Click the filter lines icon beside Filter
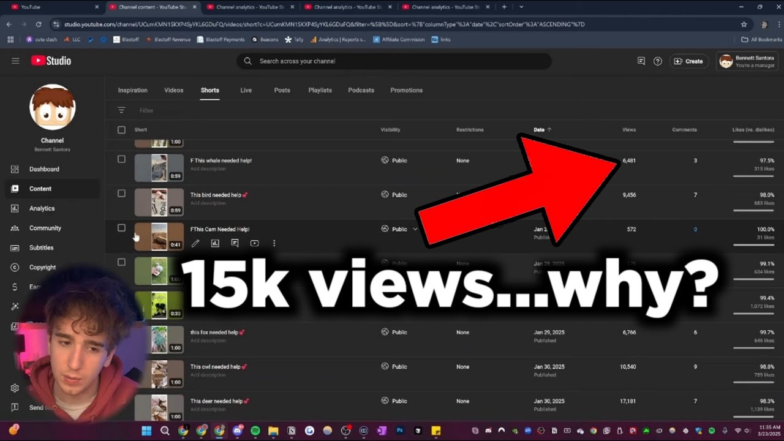The width and height of the screenshot is (784, 441). (x=121, y=110)
